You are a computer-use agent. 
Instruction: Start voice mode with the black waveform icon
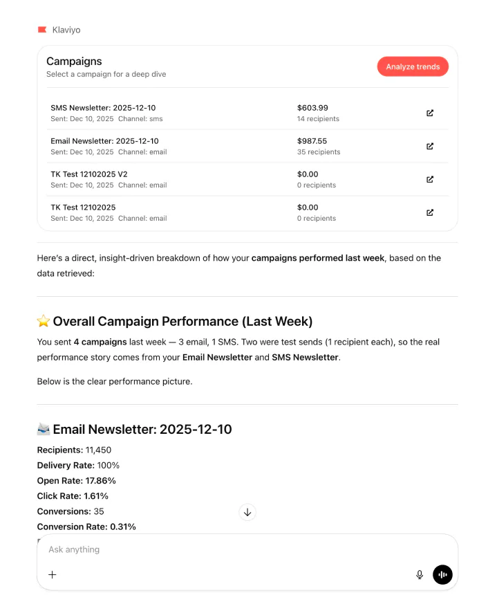pos(442,574)
